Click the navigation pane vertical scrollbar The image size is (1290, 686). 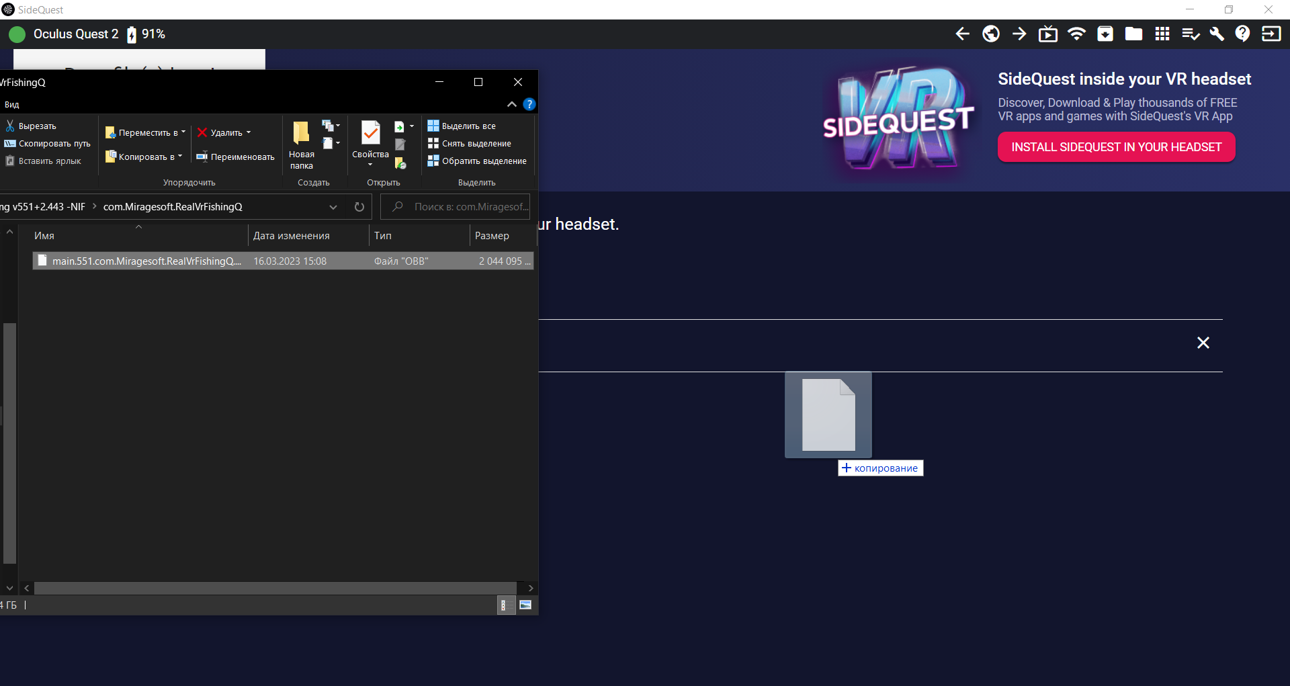(9, 443)
